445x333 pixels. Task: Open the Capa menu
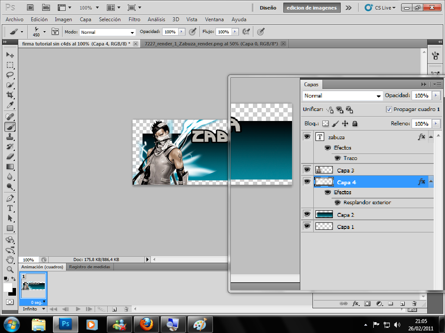click(x=86, y=19)
